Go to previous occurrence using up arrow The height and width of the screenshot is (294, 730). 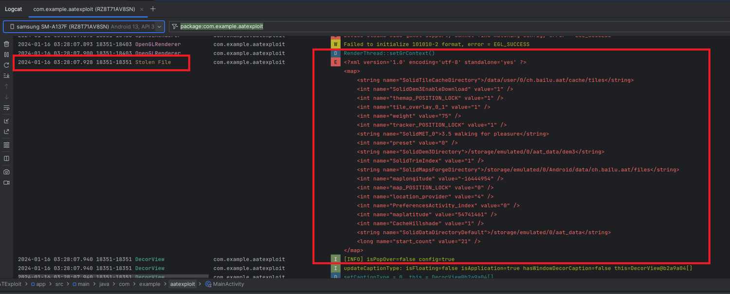click(x=6, y=86)
